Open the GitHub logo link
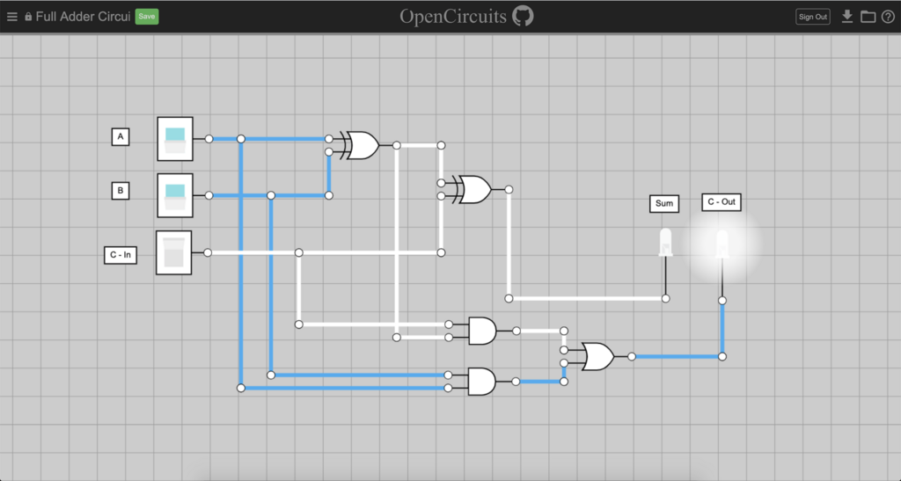This screenshot has width=901, height=481. pyautogui.click(x=523, y=16)
